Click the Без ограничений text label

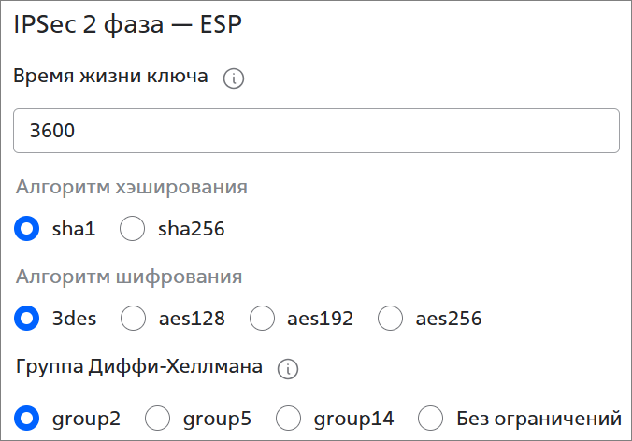539,419
